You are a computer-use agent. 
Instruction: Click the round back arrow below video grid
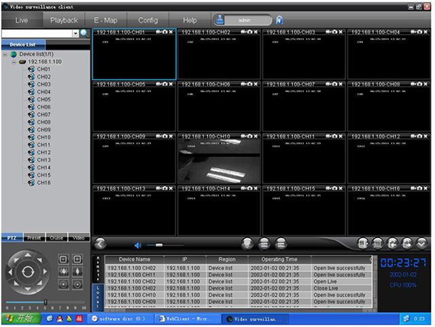tap(100, 243)
